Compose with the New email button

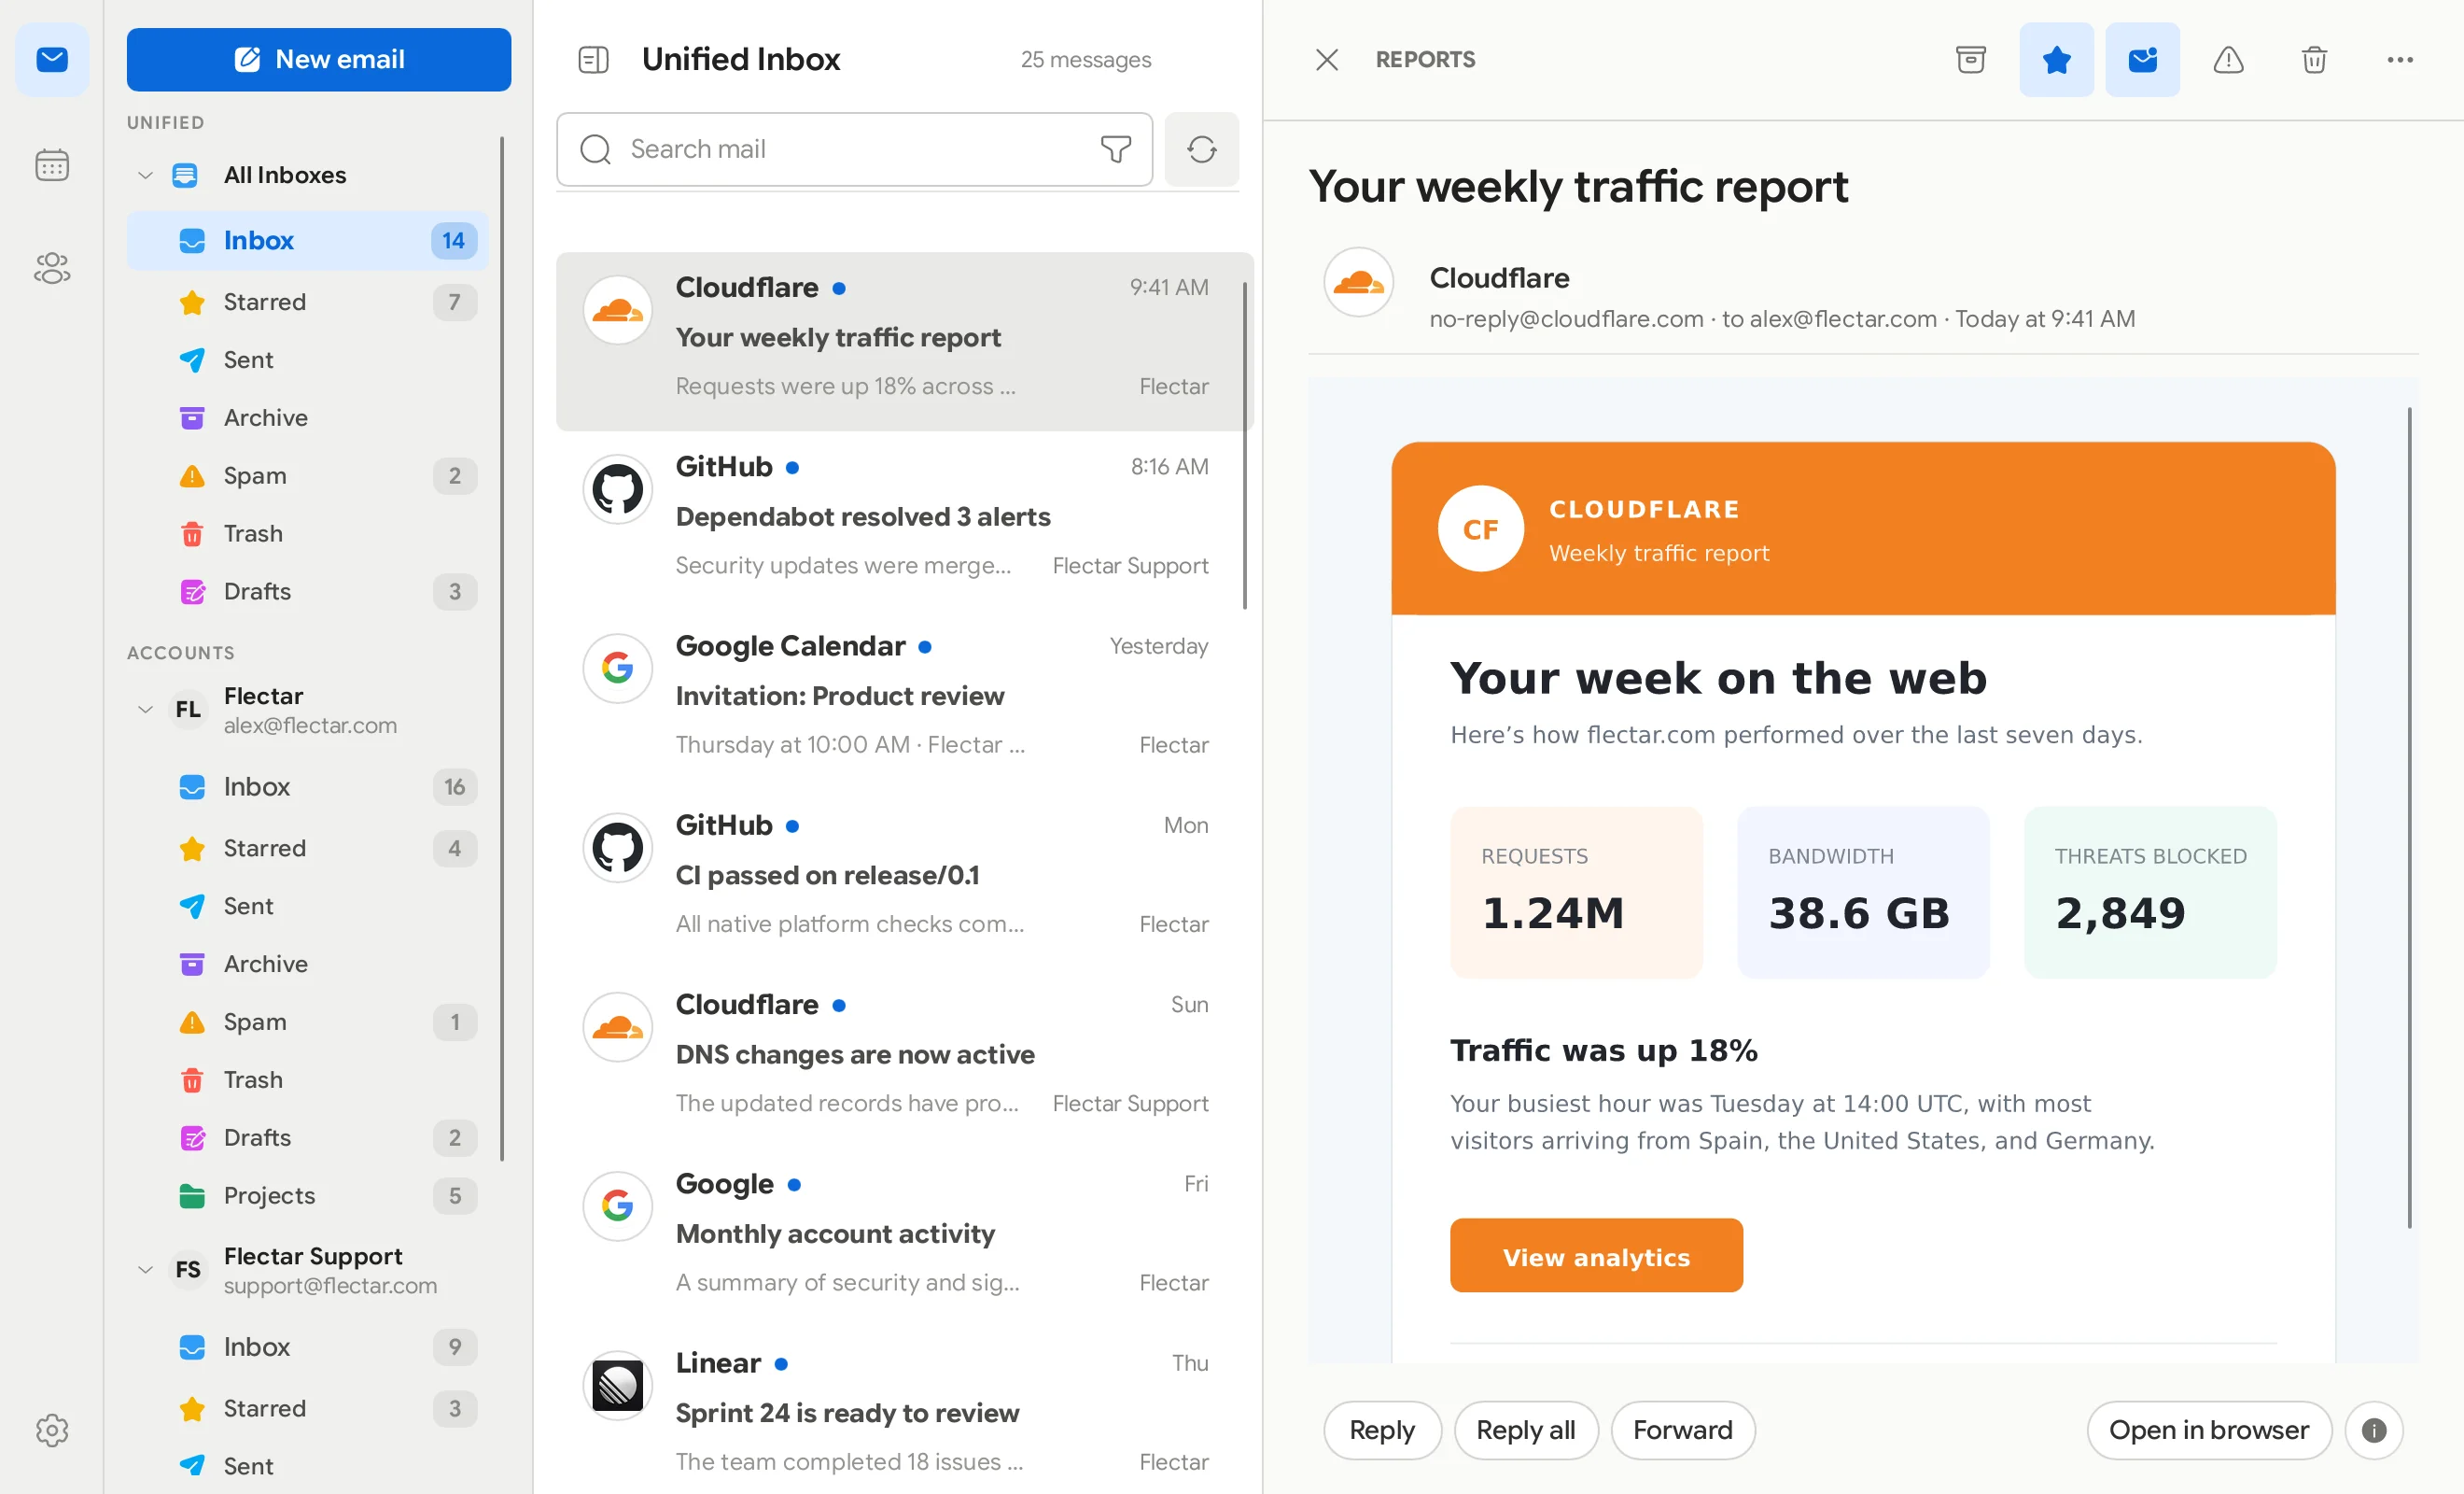pos(319,60)
